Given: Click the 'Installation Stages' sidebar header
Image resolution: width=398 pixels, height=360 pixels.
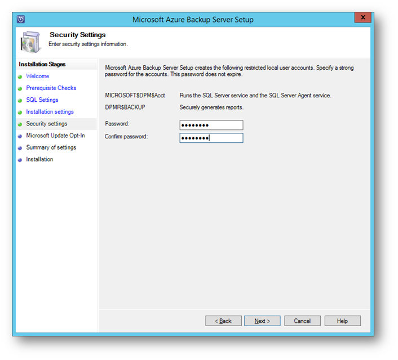Looking at the screenshot, I should coord(42,64).
